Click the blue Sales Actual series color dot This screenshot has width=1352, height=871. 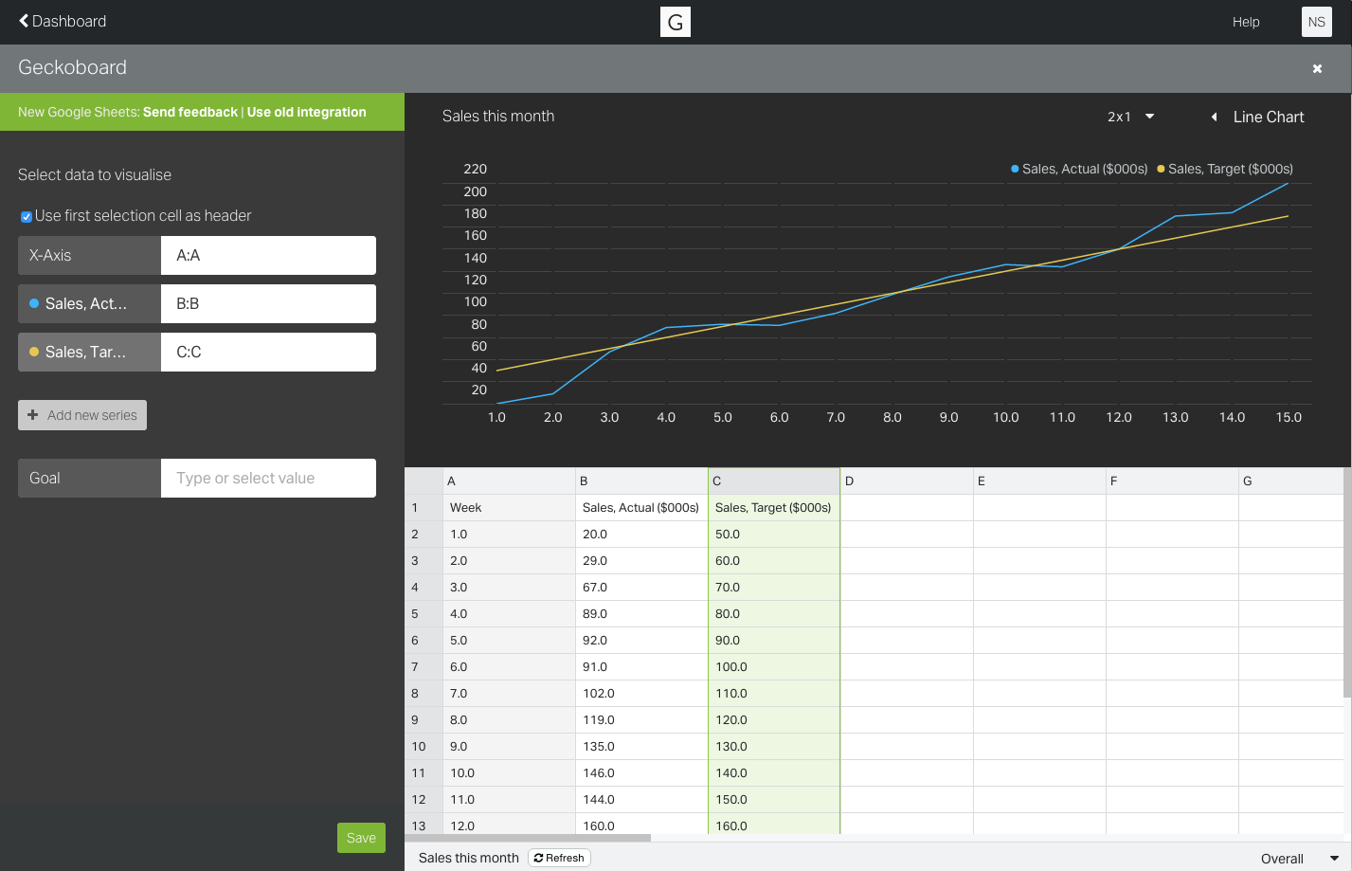[34, 303]
